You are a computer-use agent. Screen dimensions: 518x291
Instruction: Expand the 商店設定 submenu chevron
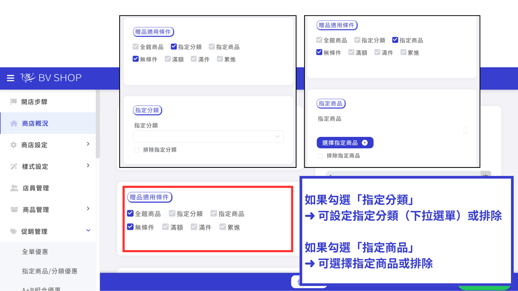(x=88, y=144)
